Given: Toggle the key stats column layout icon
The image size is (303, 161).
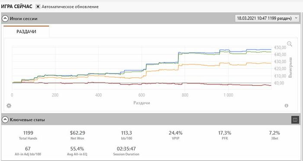Looking at the screenshot, I should [x=295, y=120].
